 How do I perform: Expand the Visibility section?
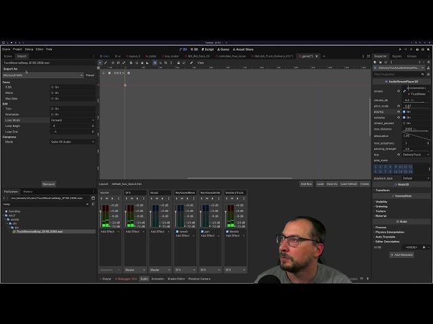click(x=382, y=202)
